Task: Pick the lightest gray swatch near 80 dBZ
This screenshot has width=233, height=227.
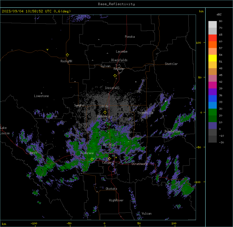Action: pyautogui.click(x=212, y=25)
